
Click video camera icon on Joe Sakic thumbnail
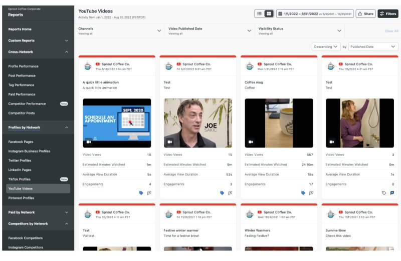pos(169,142)
